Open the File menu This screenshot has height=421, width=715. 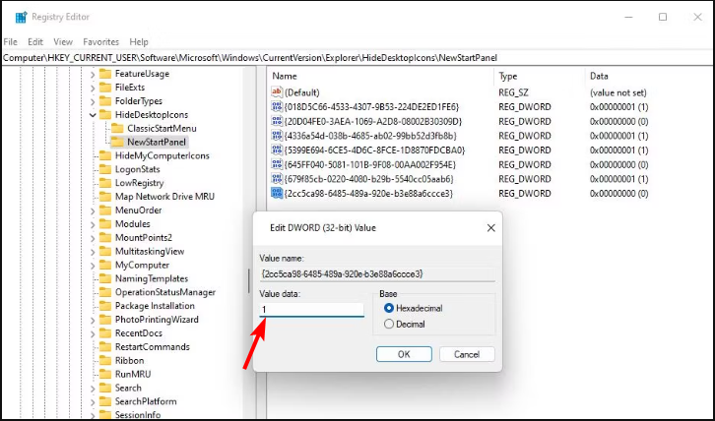(x=10, y=42)
